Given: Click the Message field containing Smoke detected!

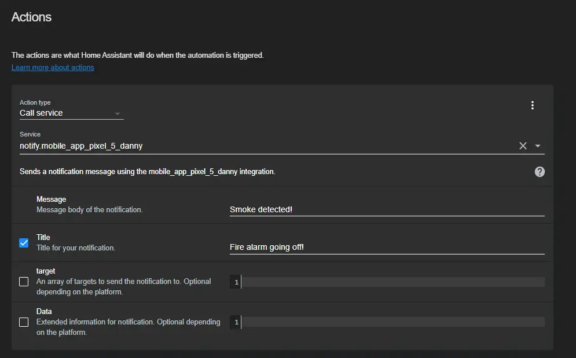Looking at the screenshot, I should [x=387, y=209].
